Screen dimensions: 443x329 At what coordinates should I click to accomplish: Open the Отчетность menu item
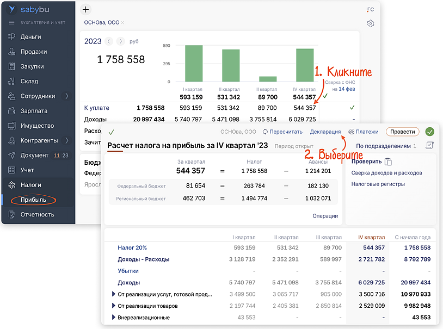point(37,214)
